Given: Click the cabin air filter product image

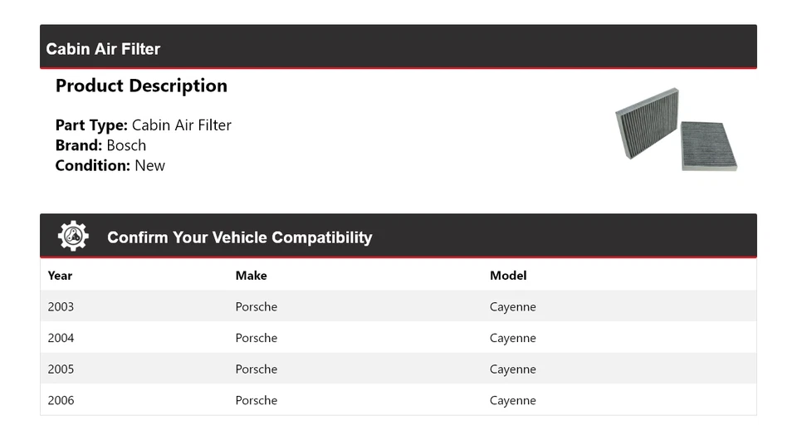Looking at the screenshot, I should tap(676, 130).
